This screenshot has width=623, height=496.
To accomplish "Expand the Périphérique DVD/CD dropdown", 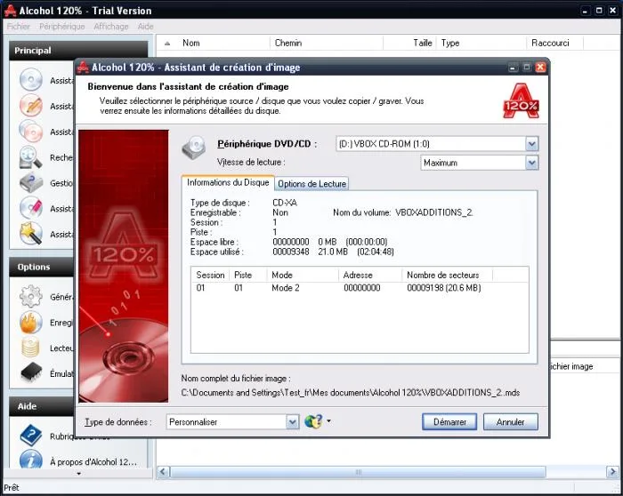I will (531, 144).
